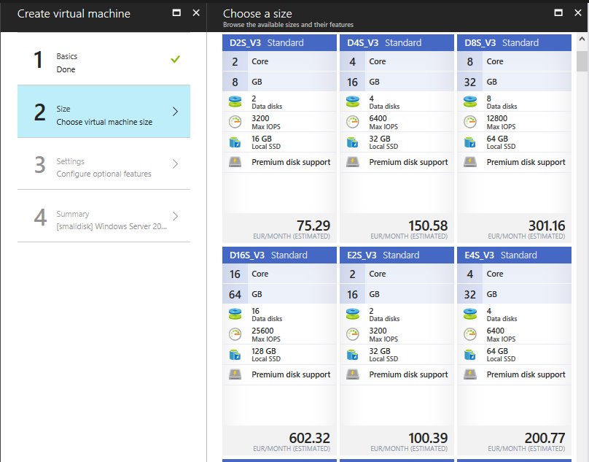Click the Local SSD icon on D16S_V3 card
Image resolution: width=589 pixels, height=462 pixels.
click(235, 355)
